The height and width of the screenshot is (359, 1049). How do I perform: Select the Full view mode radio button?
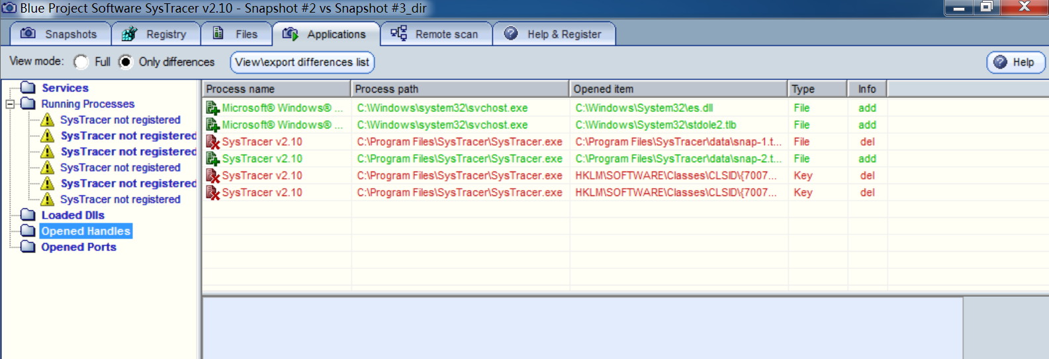click(81, 62)
